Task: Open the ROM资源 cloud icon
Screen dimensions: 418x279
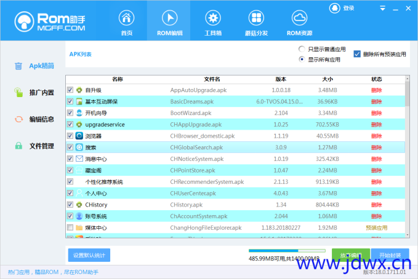Action: pos(299,18)
